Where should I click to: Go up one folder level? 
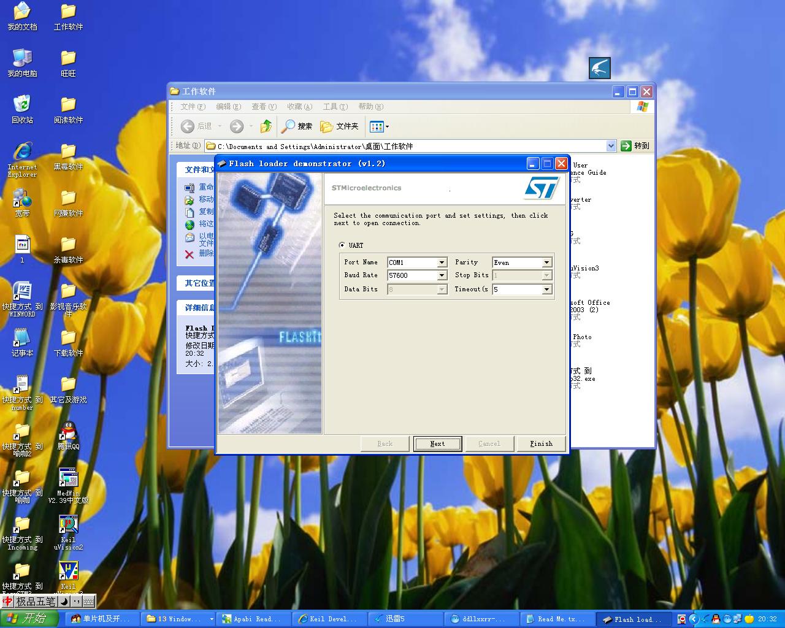pos(266,126)
